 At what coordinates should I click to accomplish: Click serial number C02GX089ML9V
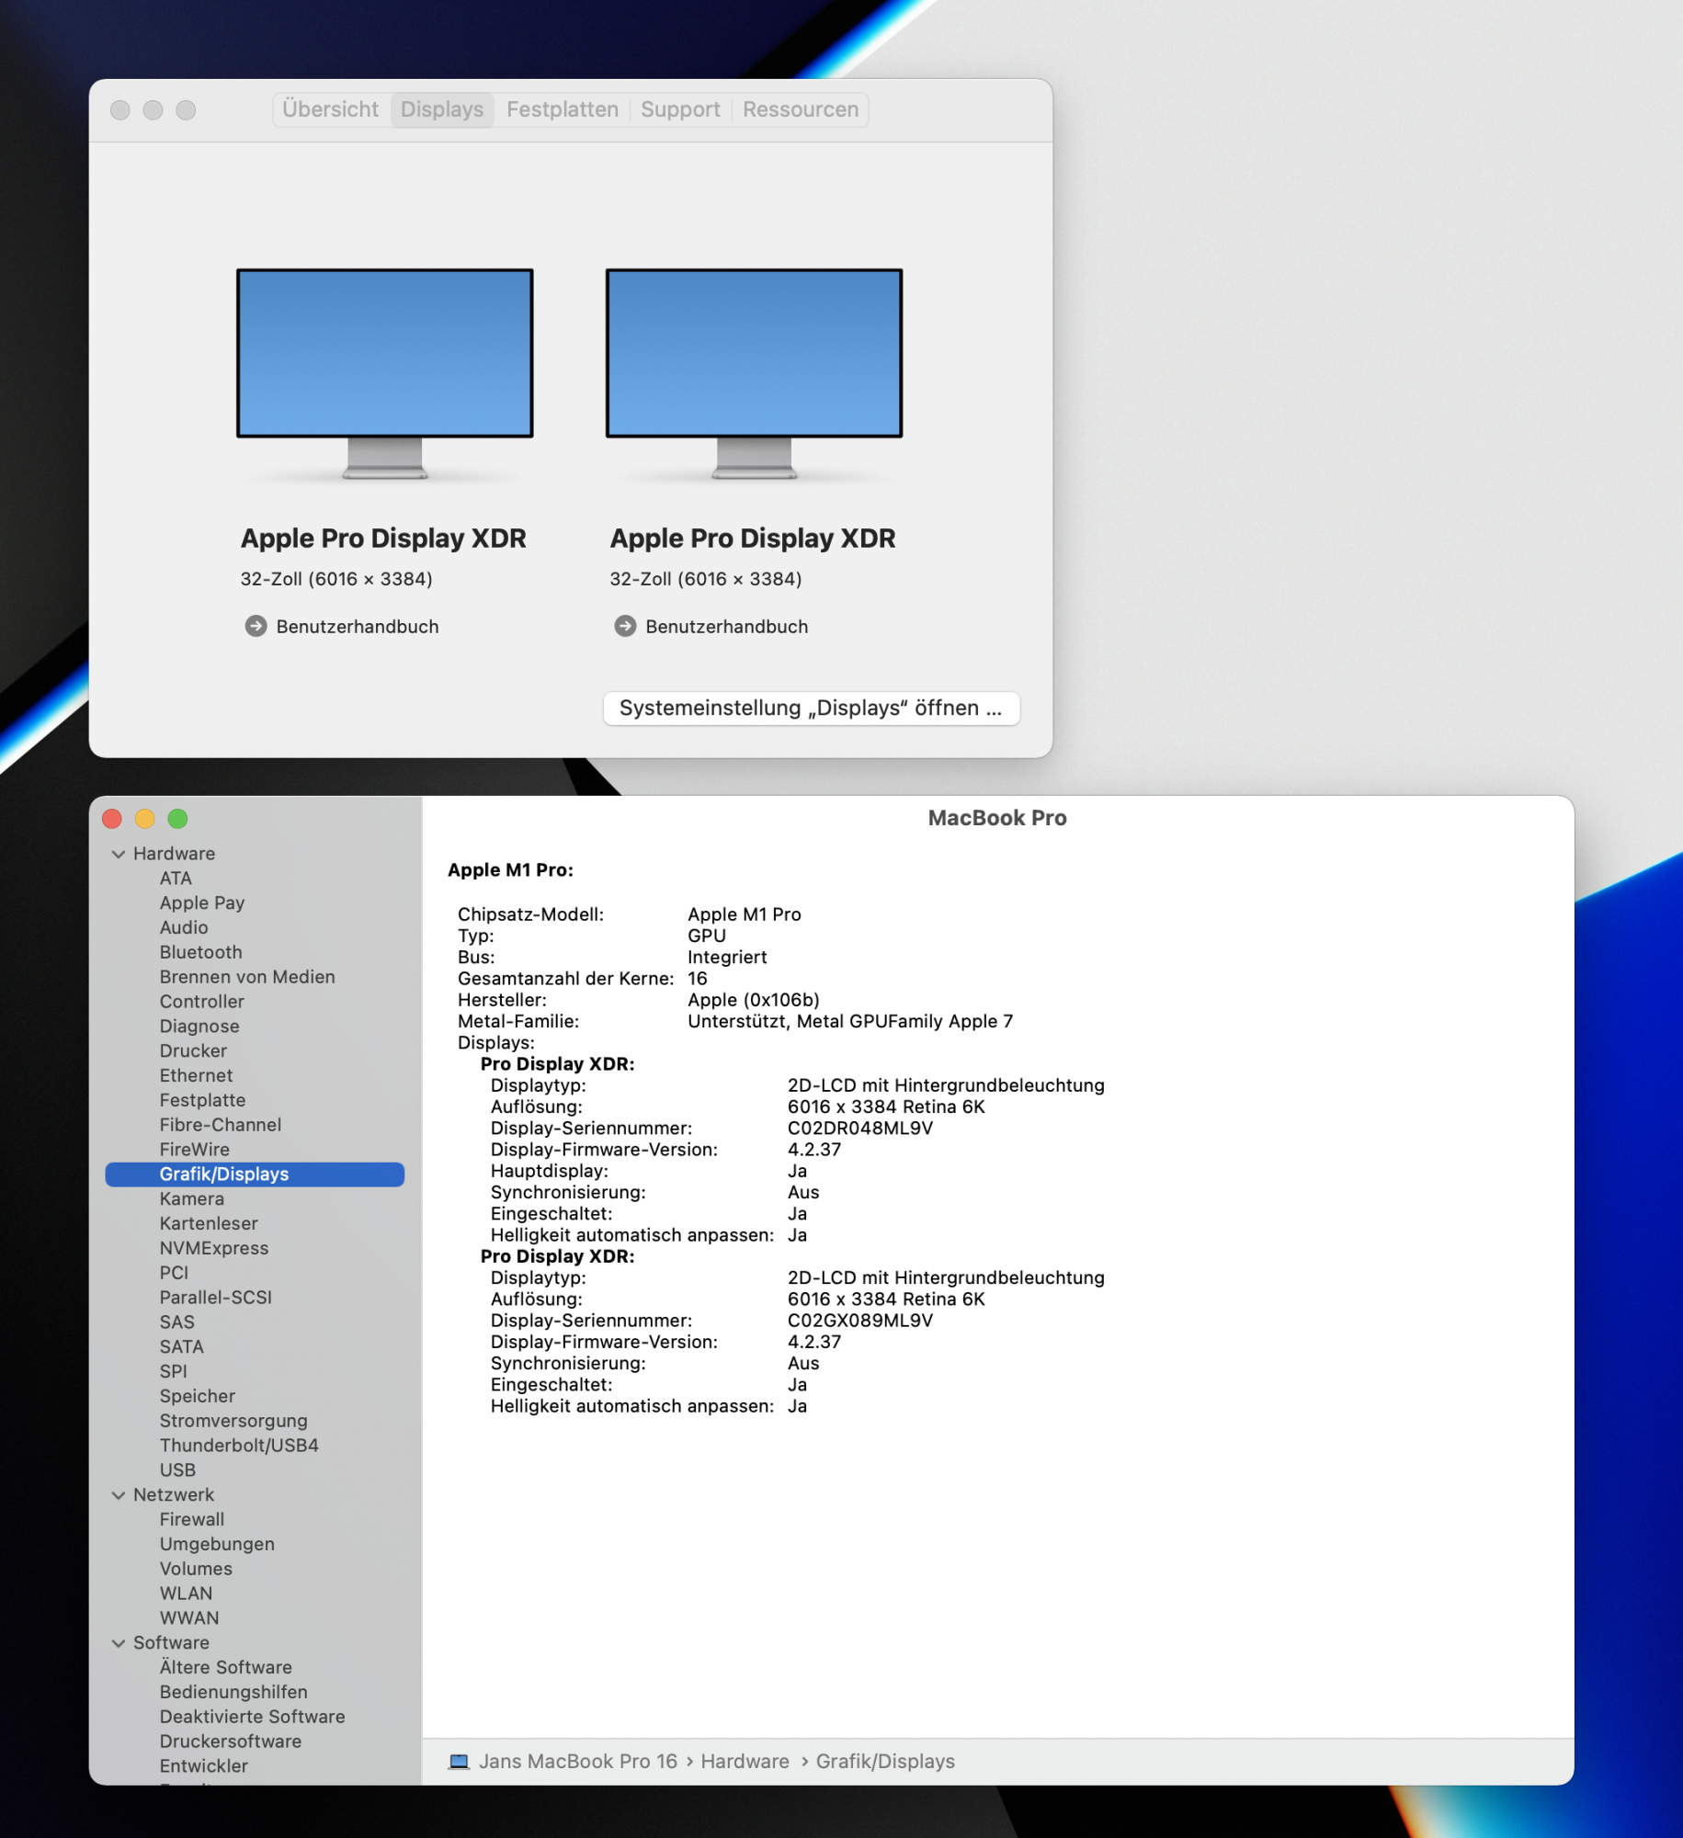[x=860, y=1321]
